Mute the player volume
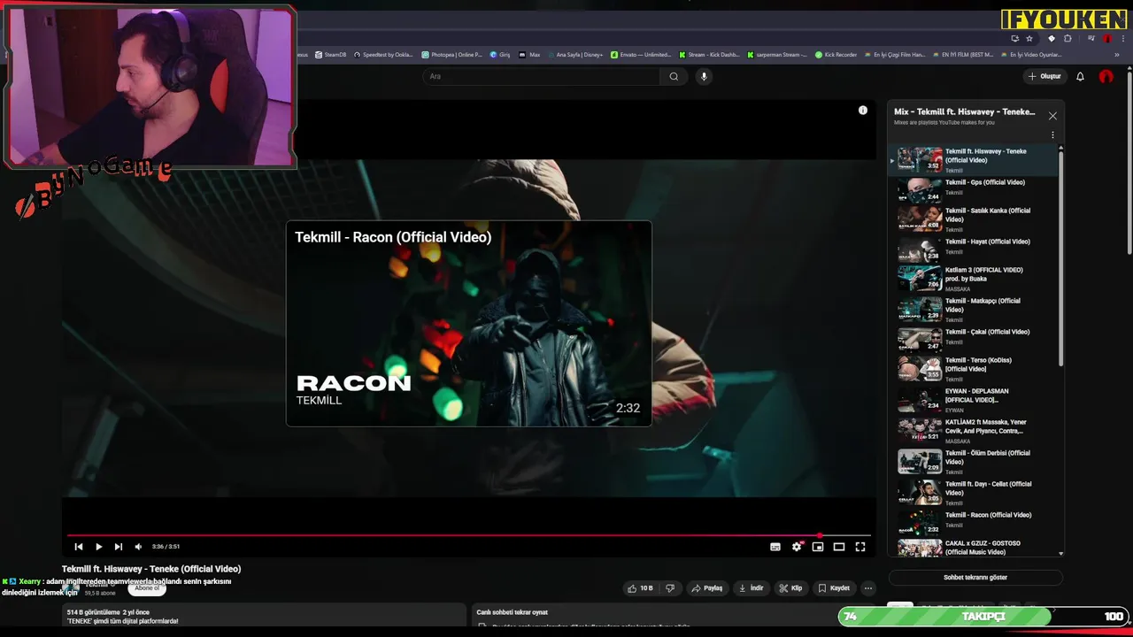 coord(138,547)
